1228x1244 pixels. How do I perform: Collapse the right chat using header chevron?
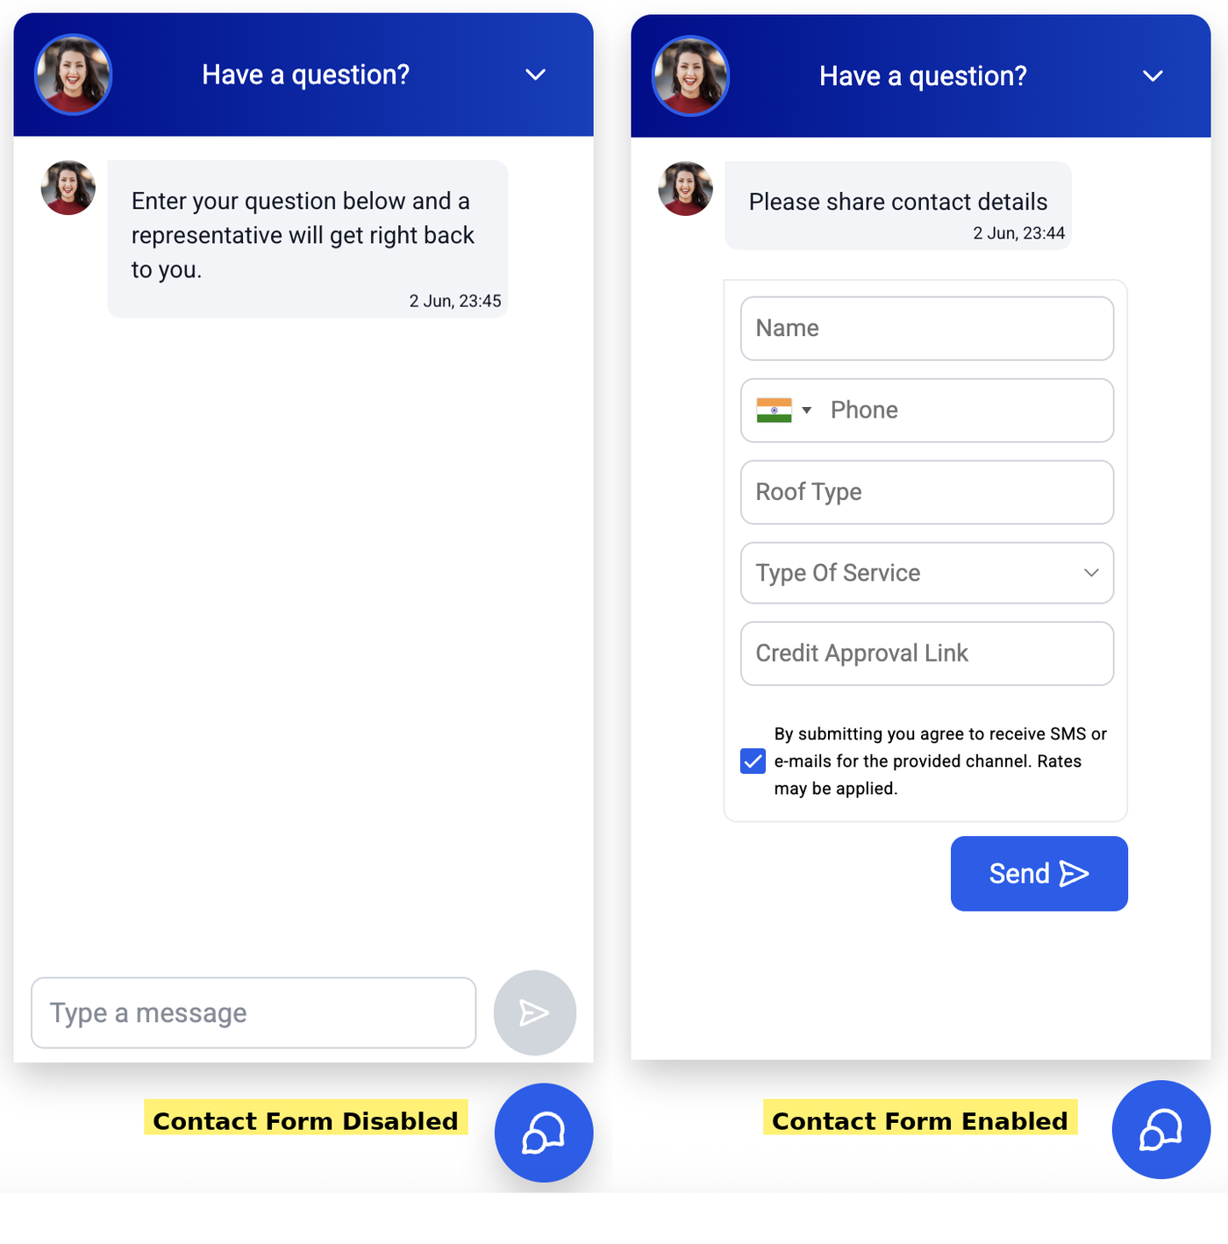1153,76
